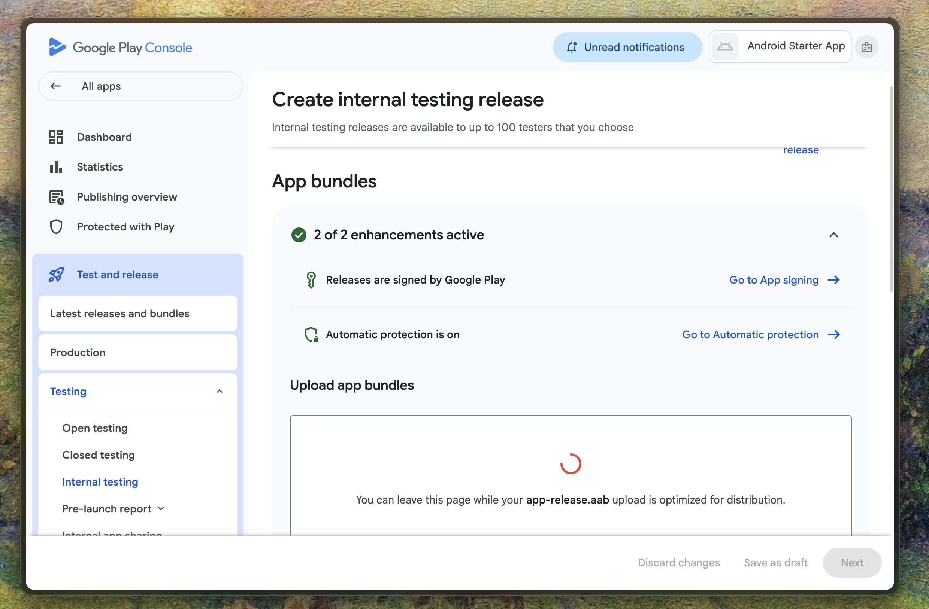Click the Next button

pos(852,562)
